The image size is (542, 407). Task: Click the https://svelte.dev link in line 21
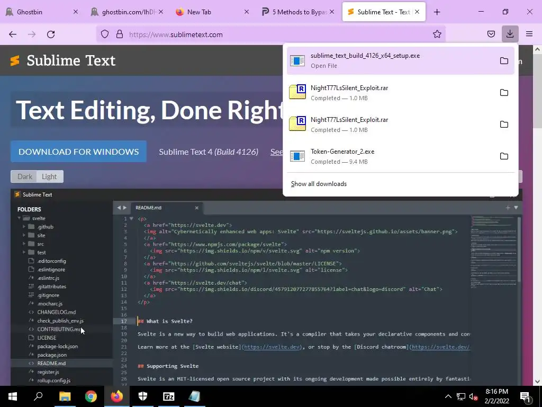[272, 347]
